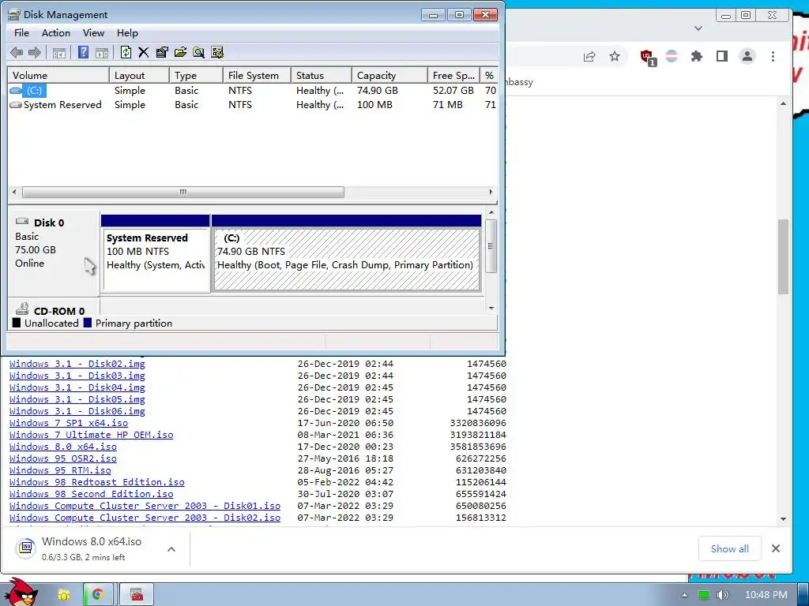Click the Disk 0 disk icon
Screen dimensions: 809x606
(x=22, y=222)
